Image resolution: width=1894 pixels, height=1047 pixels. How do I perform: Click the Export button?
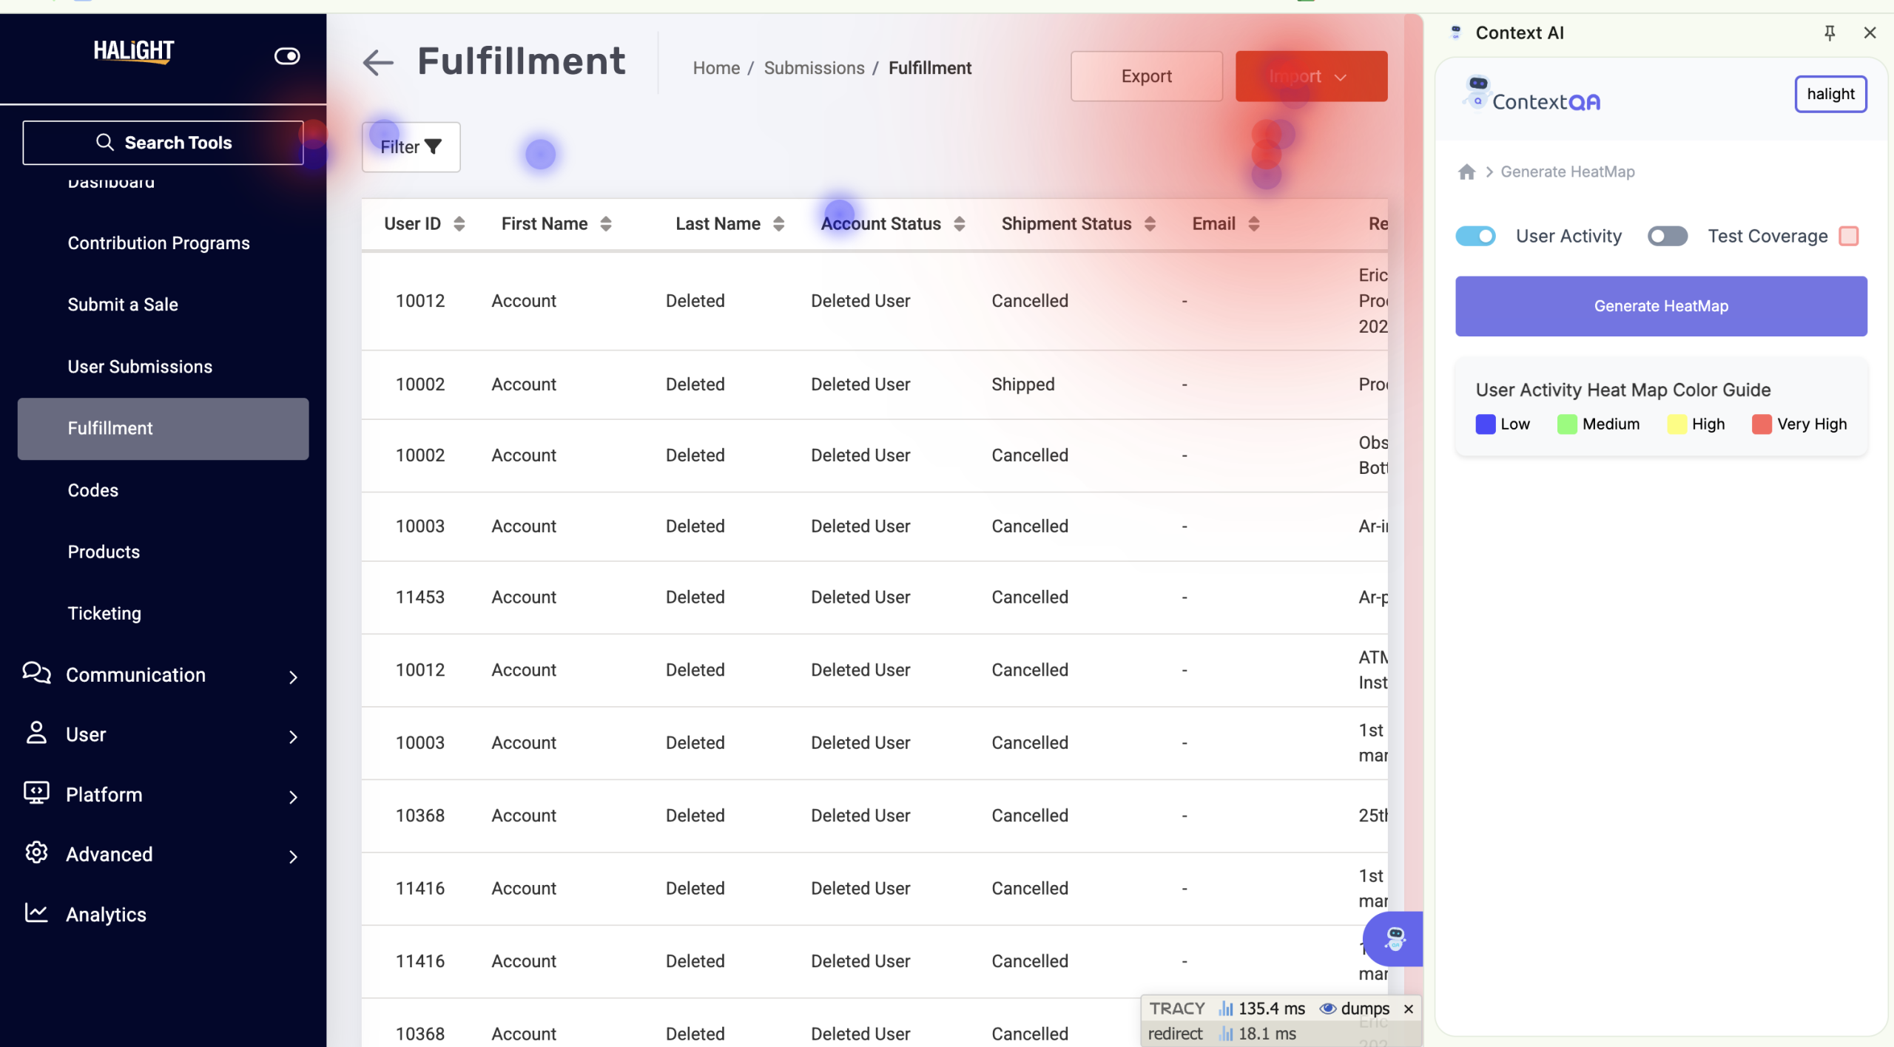pos(1146,76)
